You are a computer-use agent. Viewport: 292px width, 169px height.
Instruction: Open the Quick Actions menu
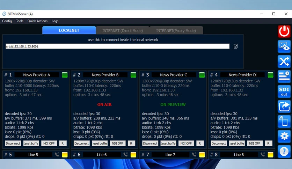click(37, 21)
